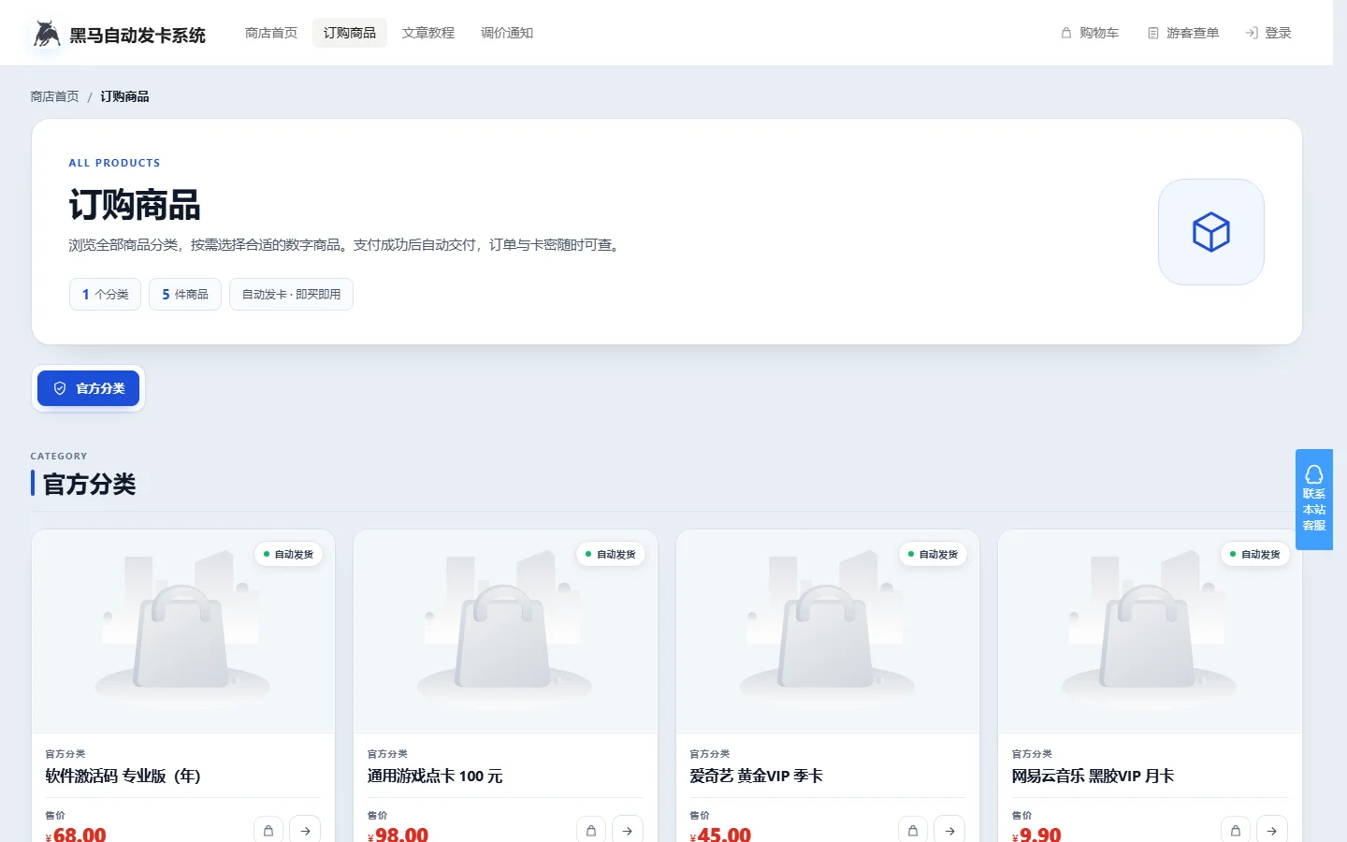Go to 商店首页 in navigation bar
1347x842 pixels.
pos(271,33)
